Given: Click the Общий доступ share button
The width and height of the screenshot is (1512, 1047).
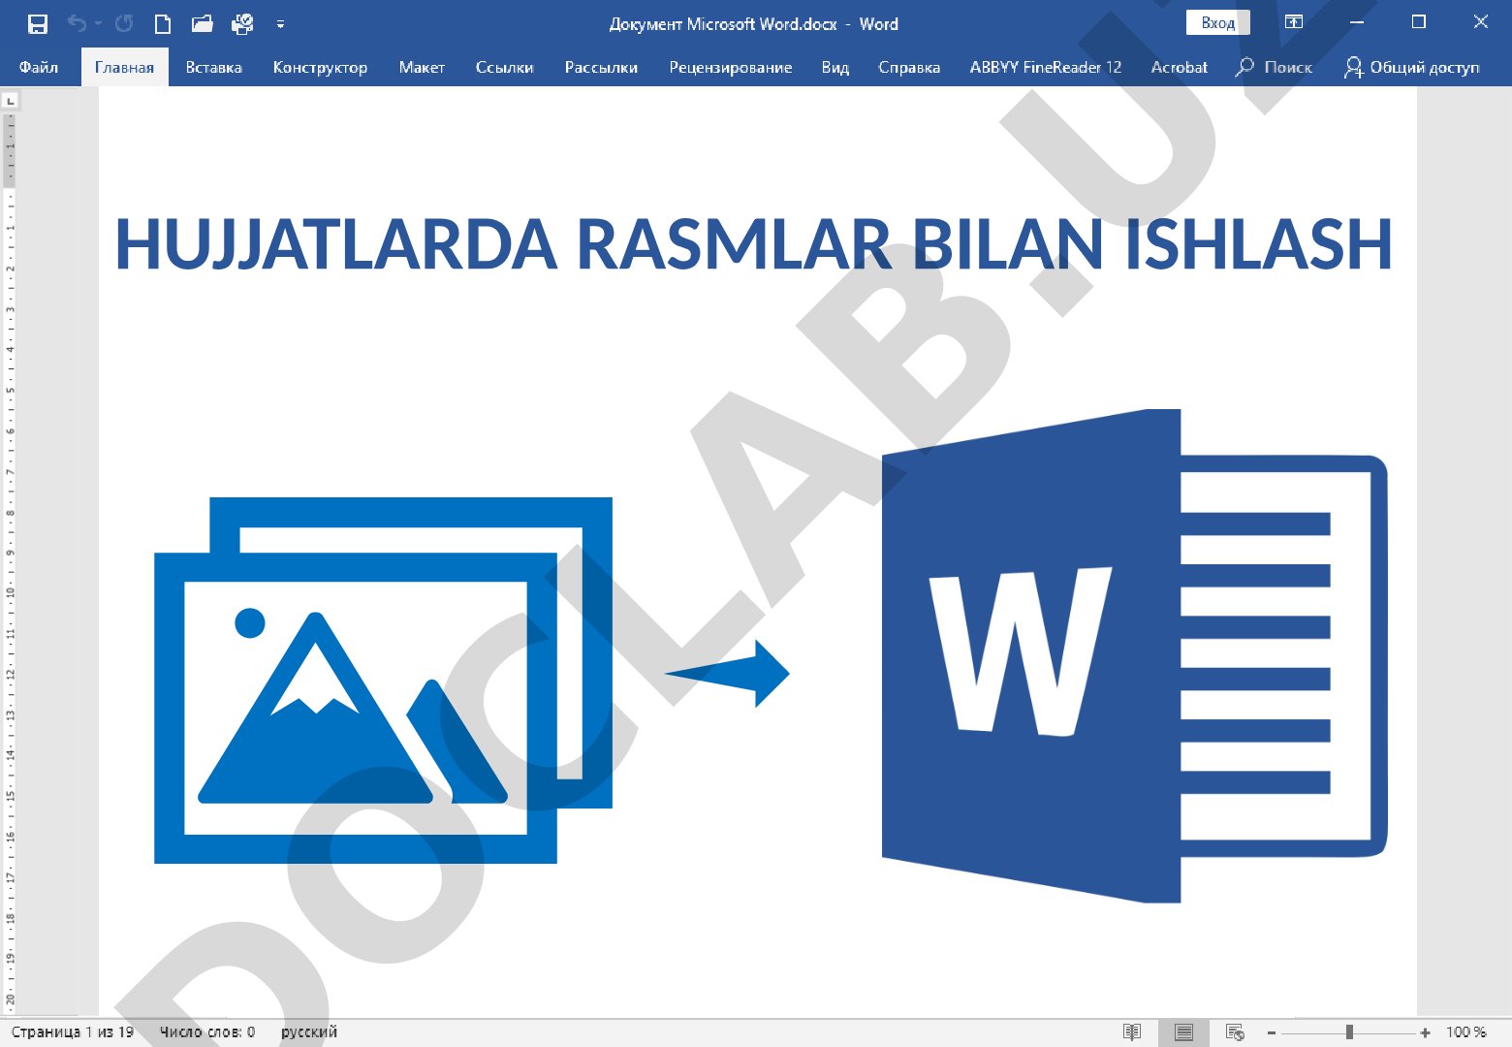Looking at the screenshot, I should 1412,67.
